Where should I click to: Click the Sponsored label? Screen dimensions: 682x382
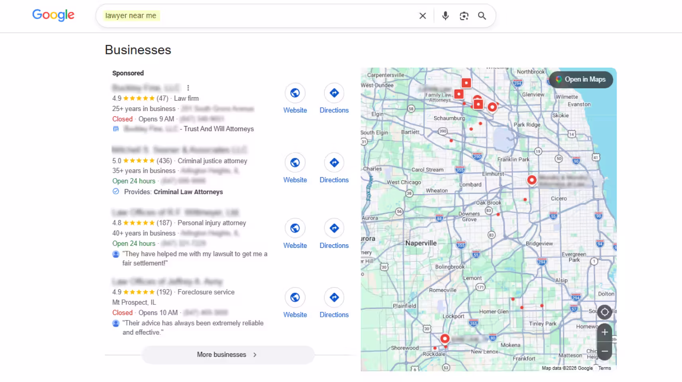point(128,73)
